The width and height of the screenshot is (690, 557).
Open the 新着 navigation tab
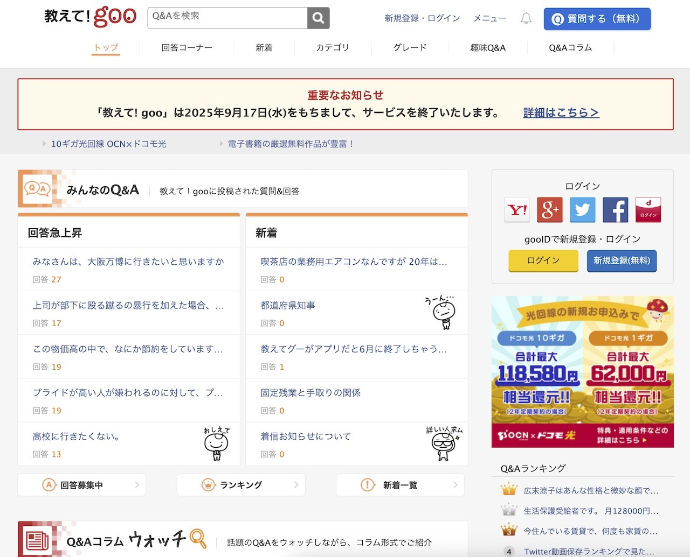[264, 47]
